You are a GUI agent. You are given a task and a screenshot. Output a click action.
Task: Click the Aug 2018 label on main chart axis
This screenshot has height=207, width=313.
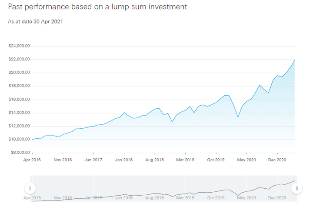coord(154,160)
